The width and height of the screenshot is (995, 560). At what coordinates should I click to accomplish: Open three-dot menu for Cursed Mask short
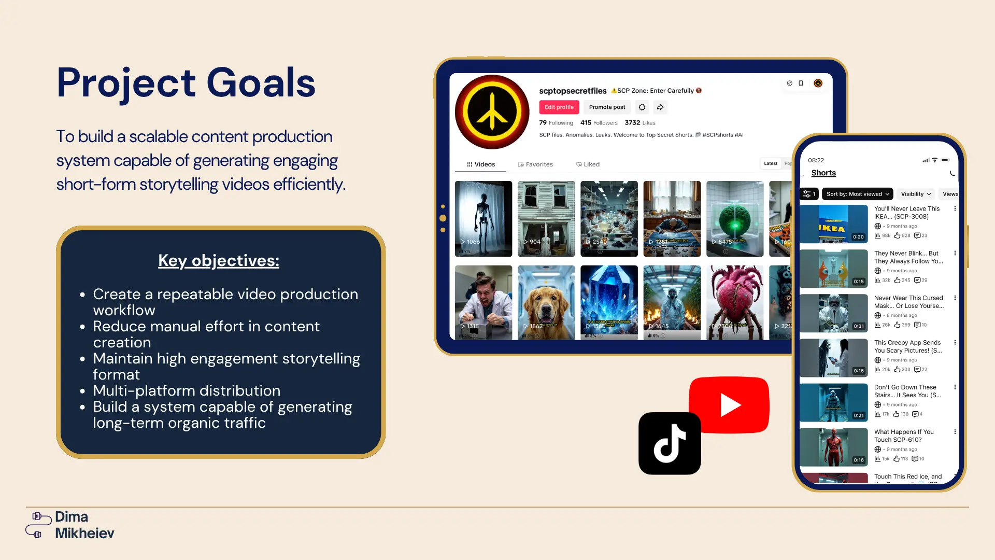pyautogui.click(x=955, y=298)
